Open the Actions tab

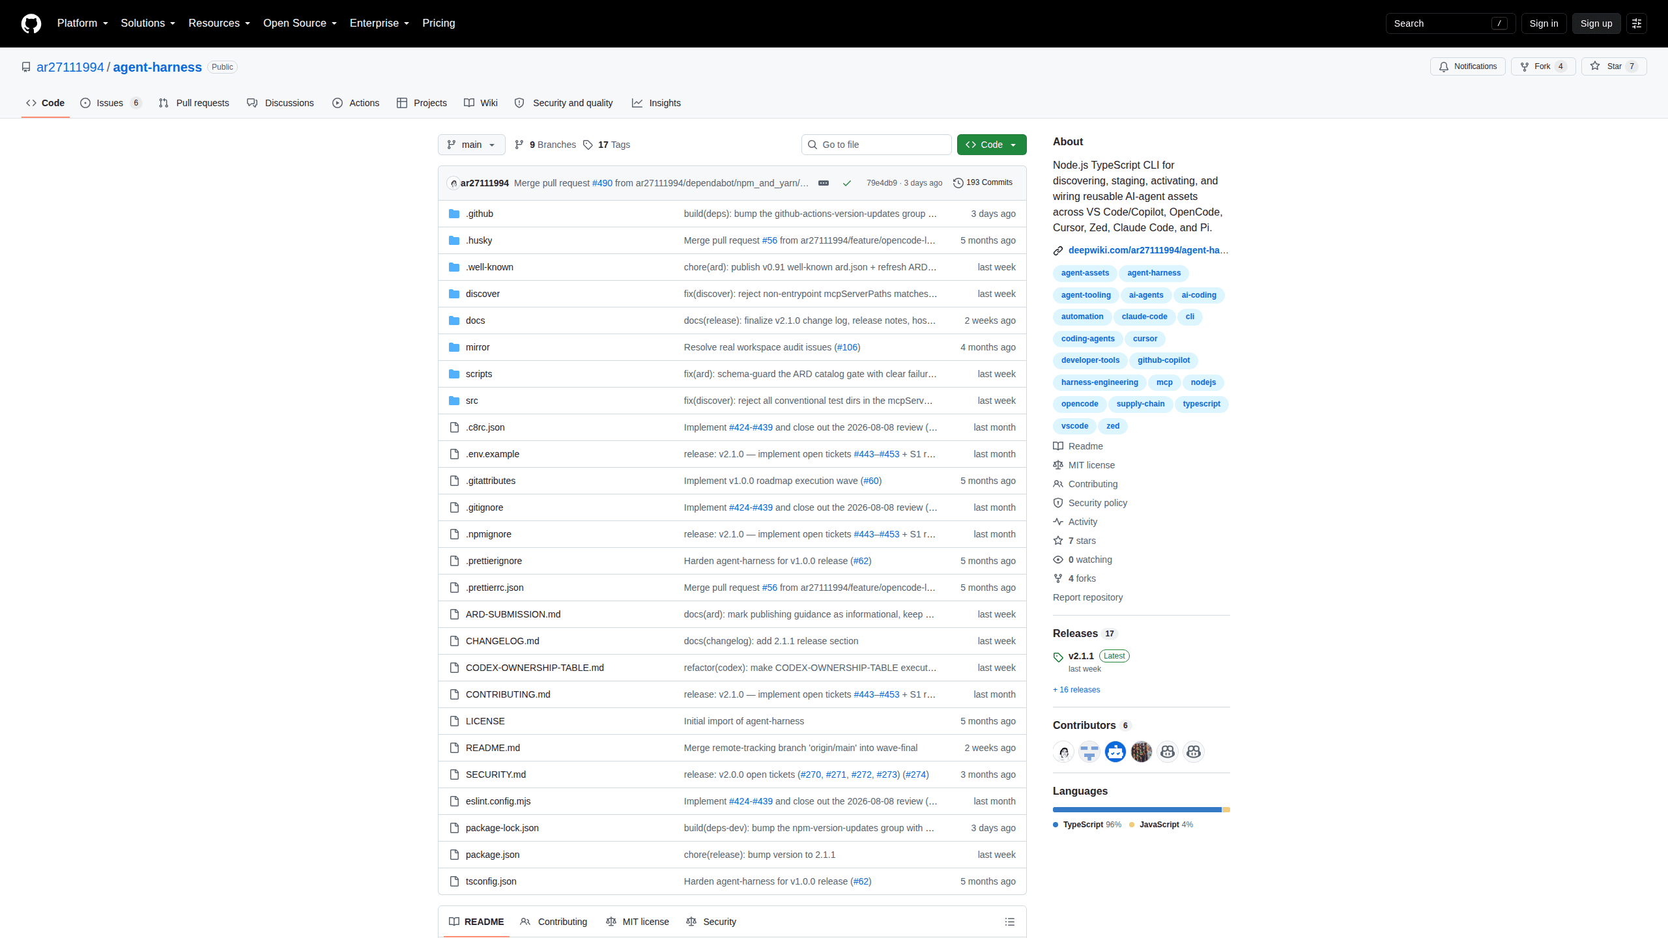[x=356, y=103]
